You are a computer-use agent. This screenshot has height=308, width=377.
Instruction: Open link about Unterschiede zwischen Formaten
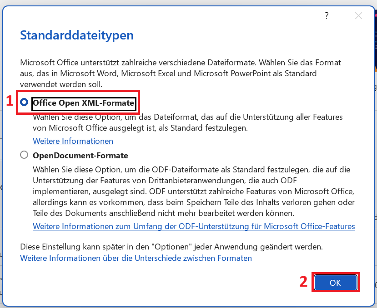pos(136,258)
